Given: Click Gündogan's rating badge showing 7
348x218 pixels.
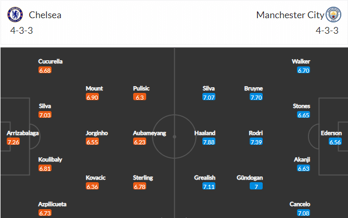Looking at the screenshot, I should coord(256,186).
